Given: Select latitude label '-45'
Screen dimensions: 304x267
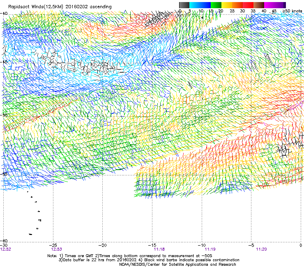Looking at the screenshot, I should coord(4,62).
